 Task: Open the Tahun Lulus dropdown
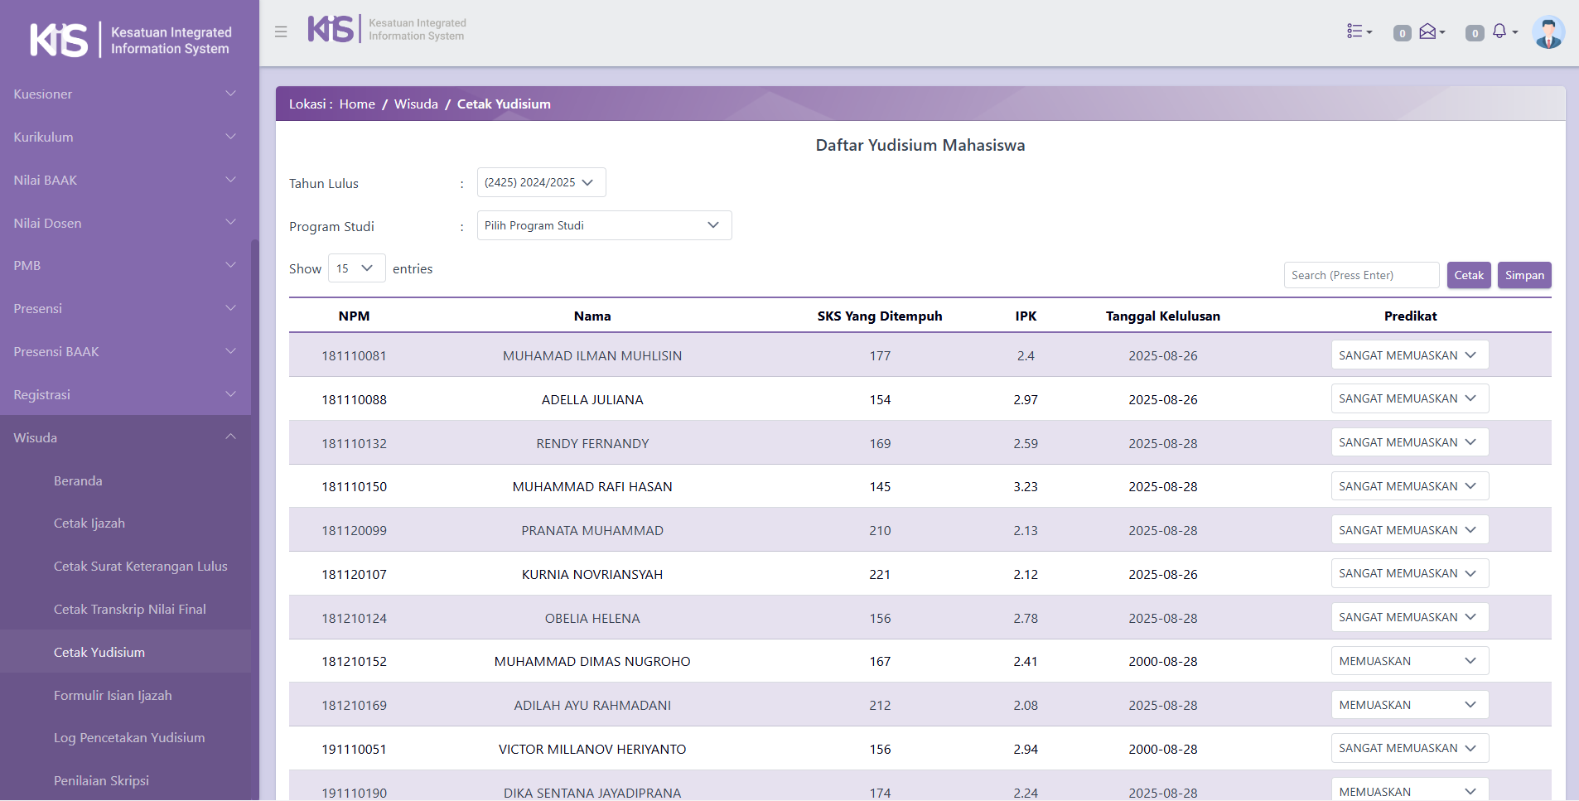[x=541, y=182]
